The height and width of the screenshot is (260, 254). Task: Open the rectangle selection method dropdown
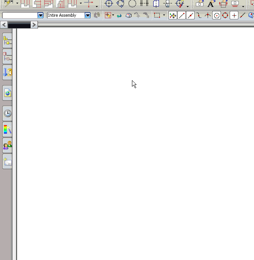click(164, 15)
